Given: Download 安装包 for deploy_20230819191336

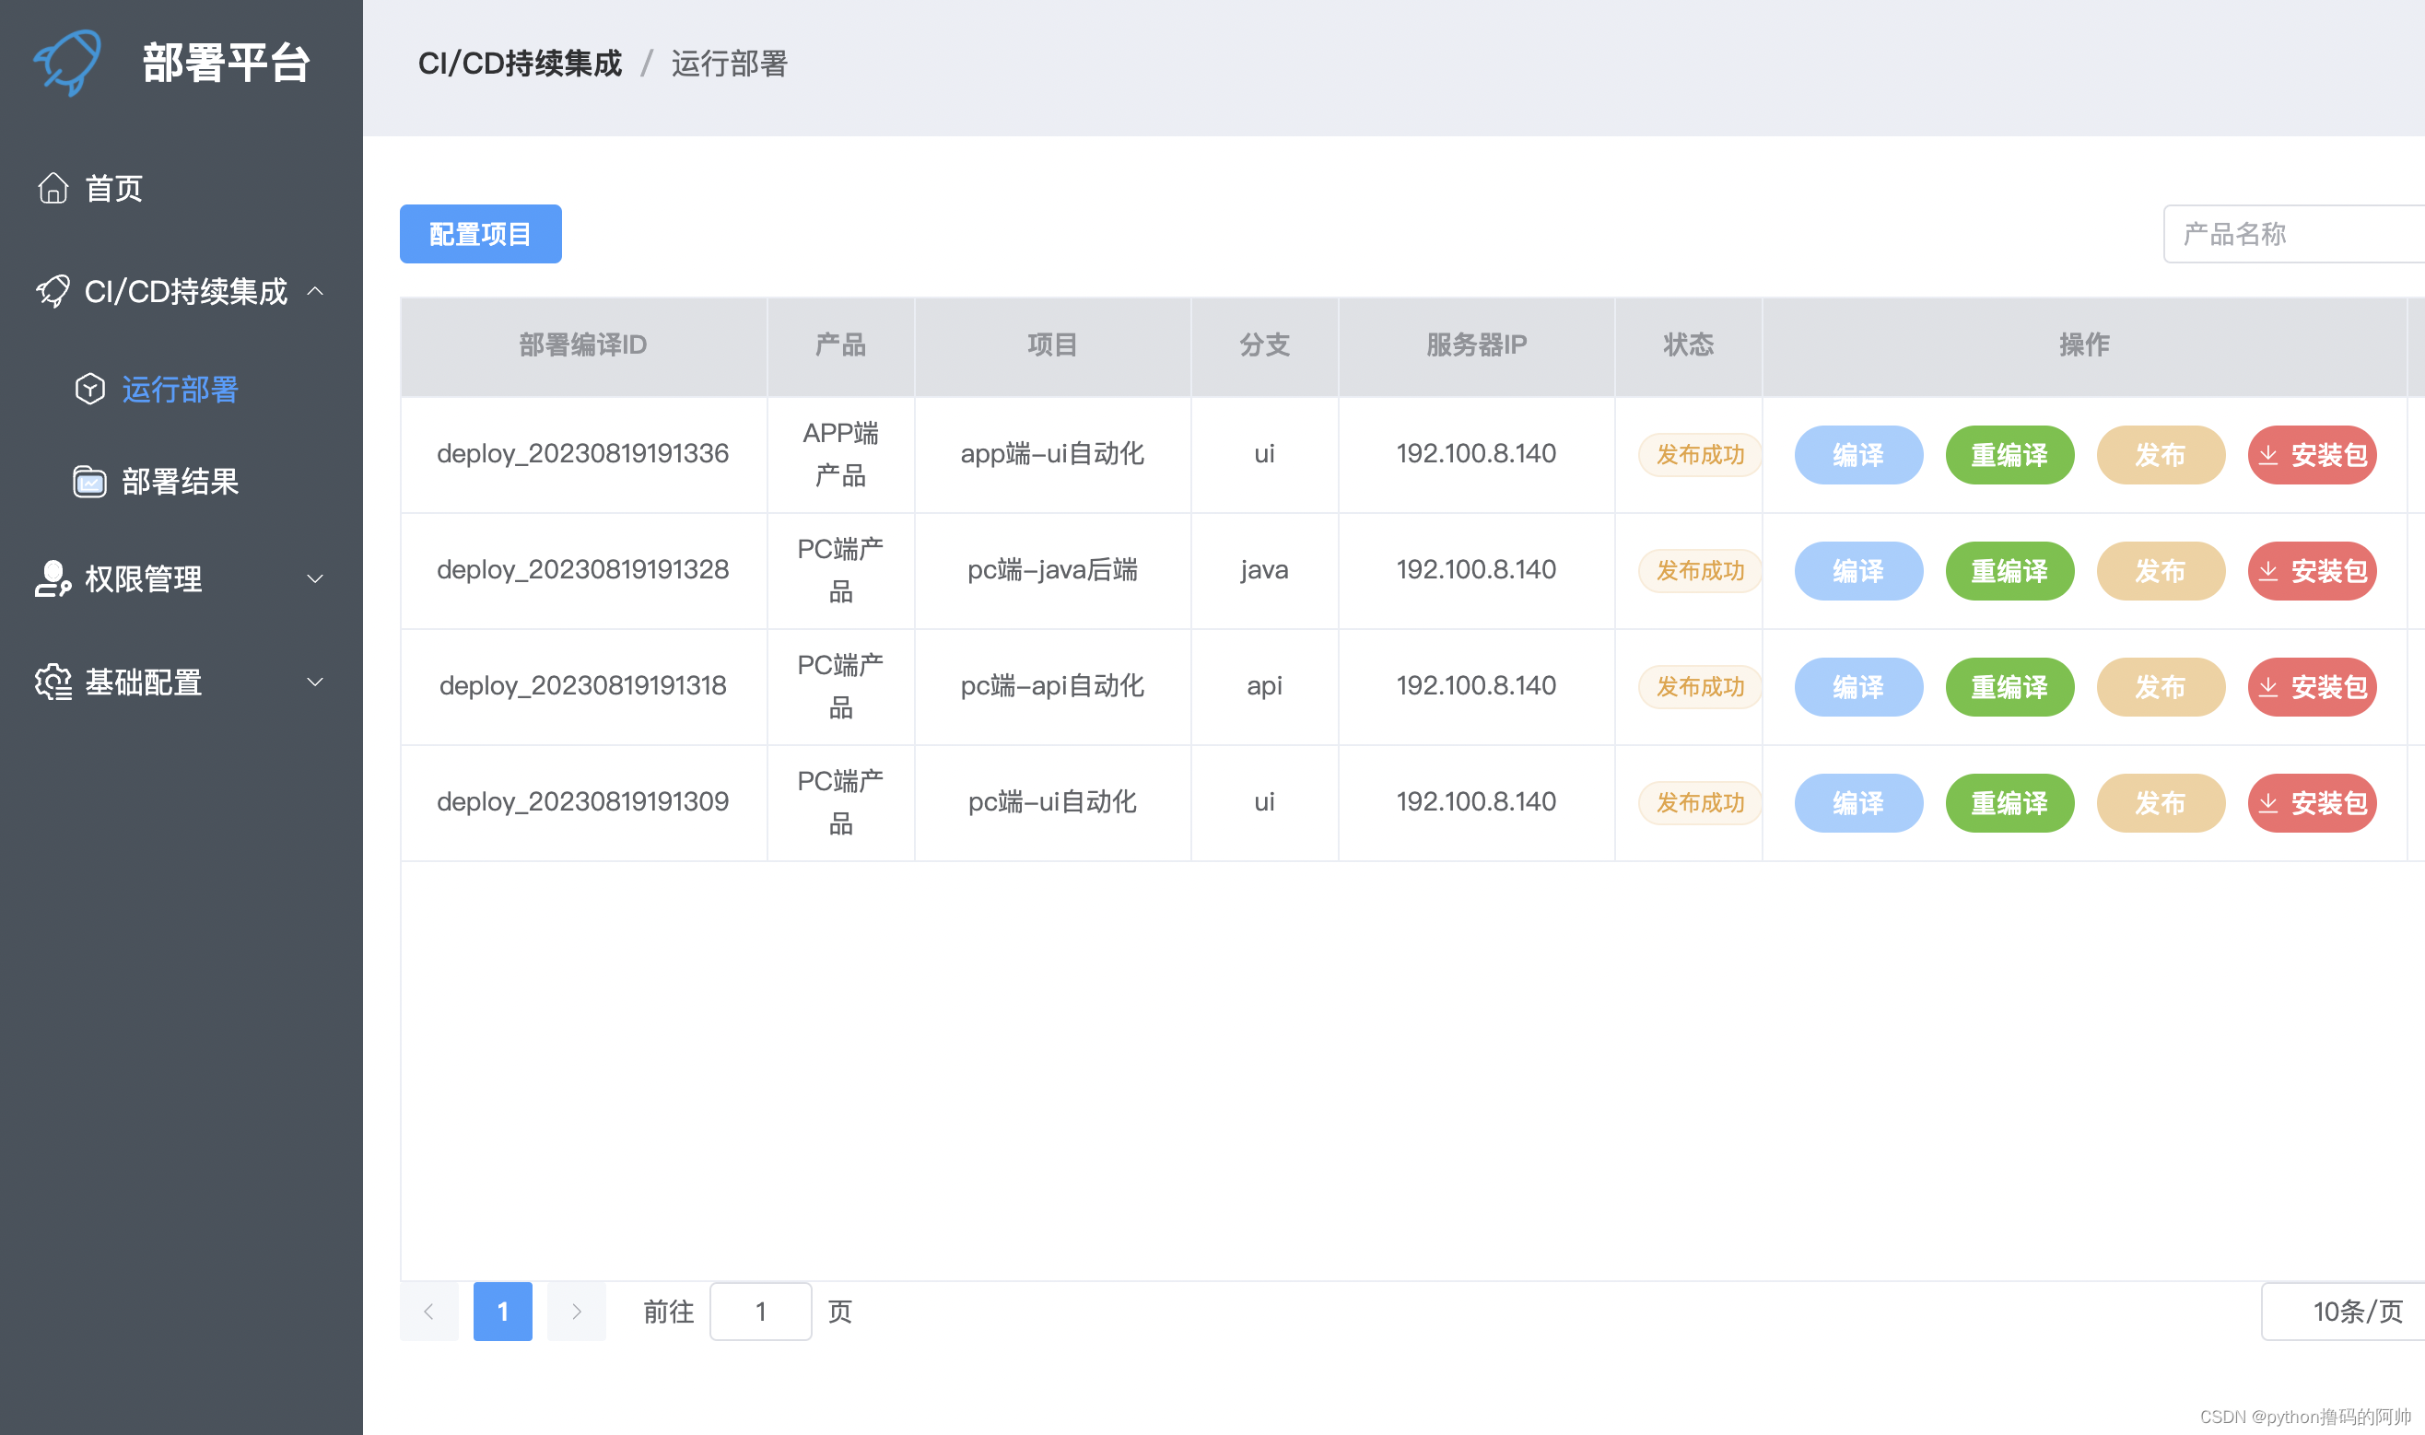Looking at the screenshot, I should tap(2311, 454).
